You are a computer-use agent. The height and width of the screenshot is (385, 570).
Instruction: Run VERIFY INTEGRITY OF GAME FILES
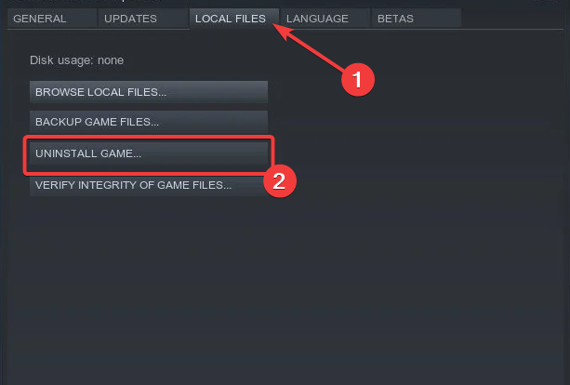[149, 185]
